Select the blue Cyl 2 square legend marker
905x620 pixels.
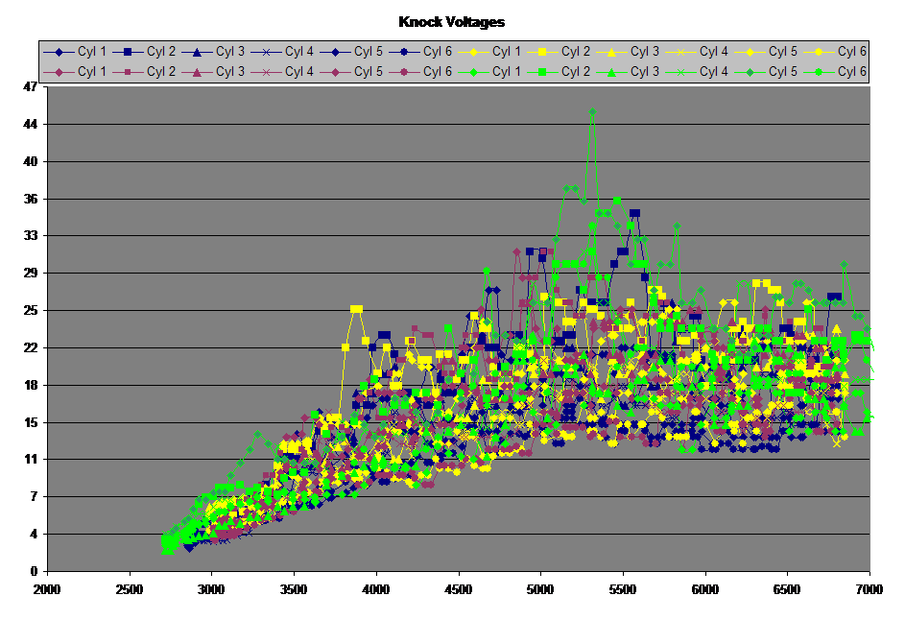tap(129, 52)
